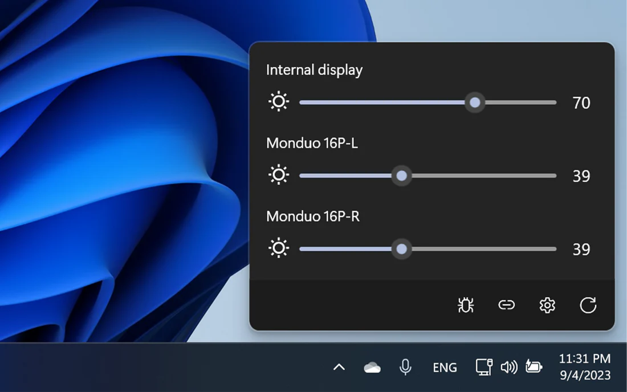Image resolution: width=627 pixels, height=392 pixels.
Task: Click the Monduo 16P-R monitor name
Action: 313,216
